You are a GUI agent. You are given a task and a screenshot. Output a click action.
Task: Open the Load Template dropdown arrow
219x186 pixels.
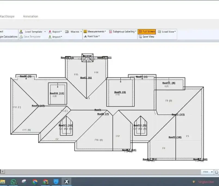[45, 32]
